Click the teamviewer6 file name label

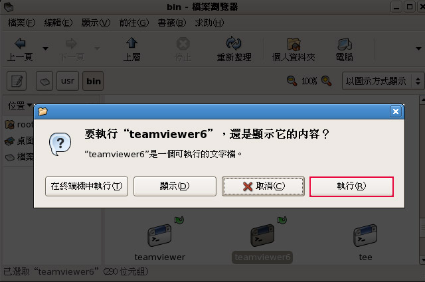(x=262, y=257)
